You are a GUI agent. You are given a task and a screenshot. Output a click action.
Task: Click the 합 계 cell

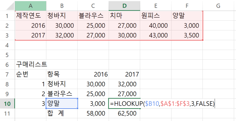(62, 113)
